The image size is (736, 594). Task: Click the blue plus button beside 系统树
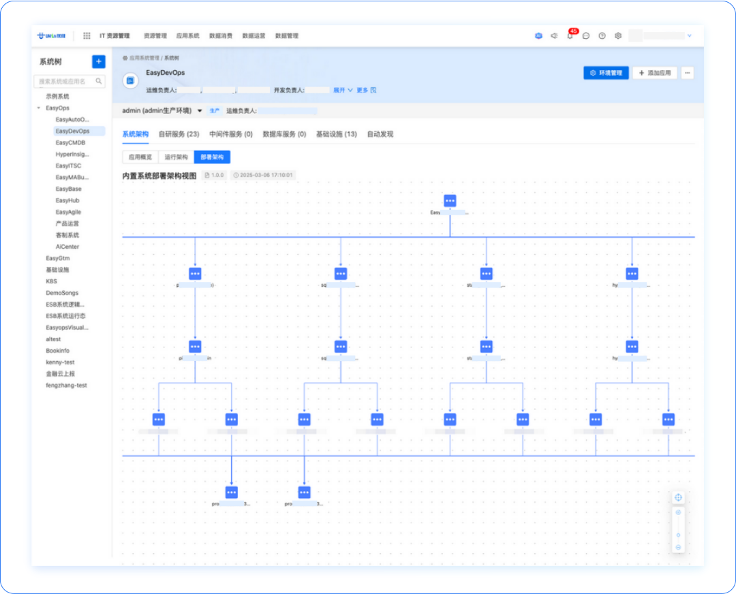point(99,61)
